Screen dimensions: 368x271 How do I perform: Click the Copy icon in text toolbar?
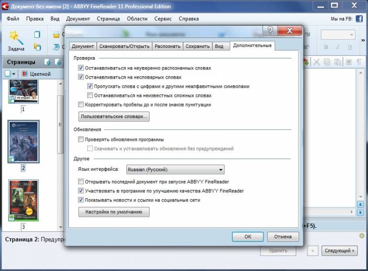pos(327,62)
